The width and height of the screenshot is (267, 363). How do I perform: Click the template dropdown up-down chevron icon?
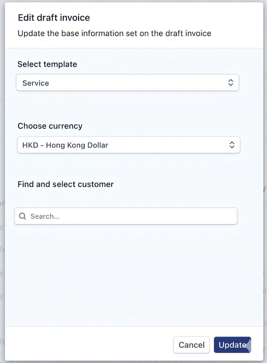click(x=231, y=82)
